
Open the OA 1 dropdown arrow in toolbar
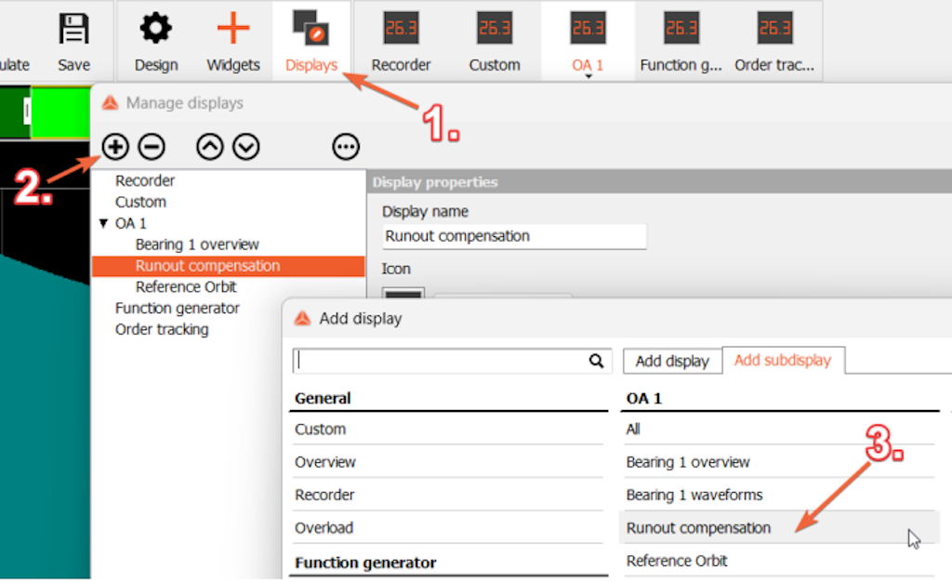[588, 76]
